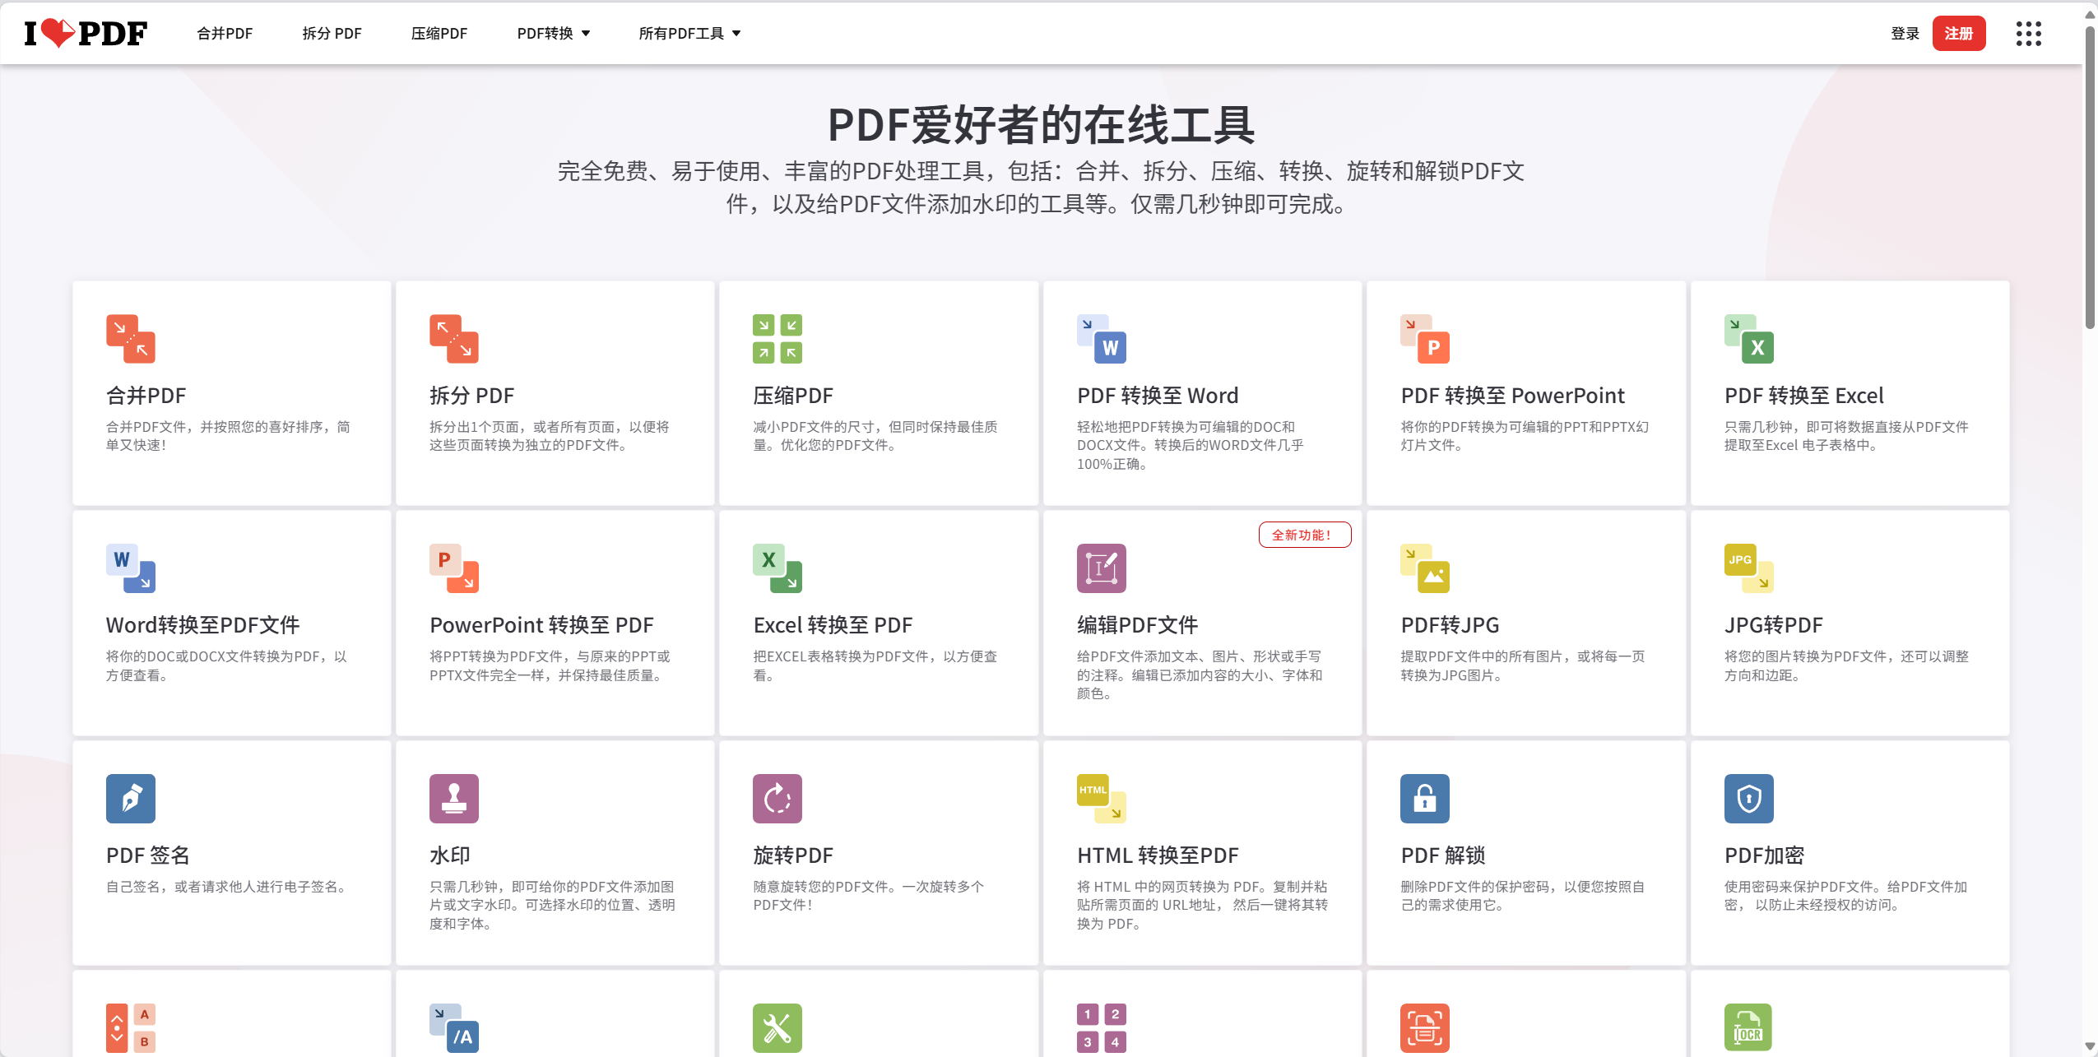Click the text starting 删除PDF文件的保护密码
The image size is (2098, 1057).
click(x=1522, y=896)
